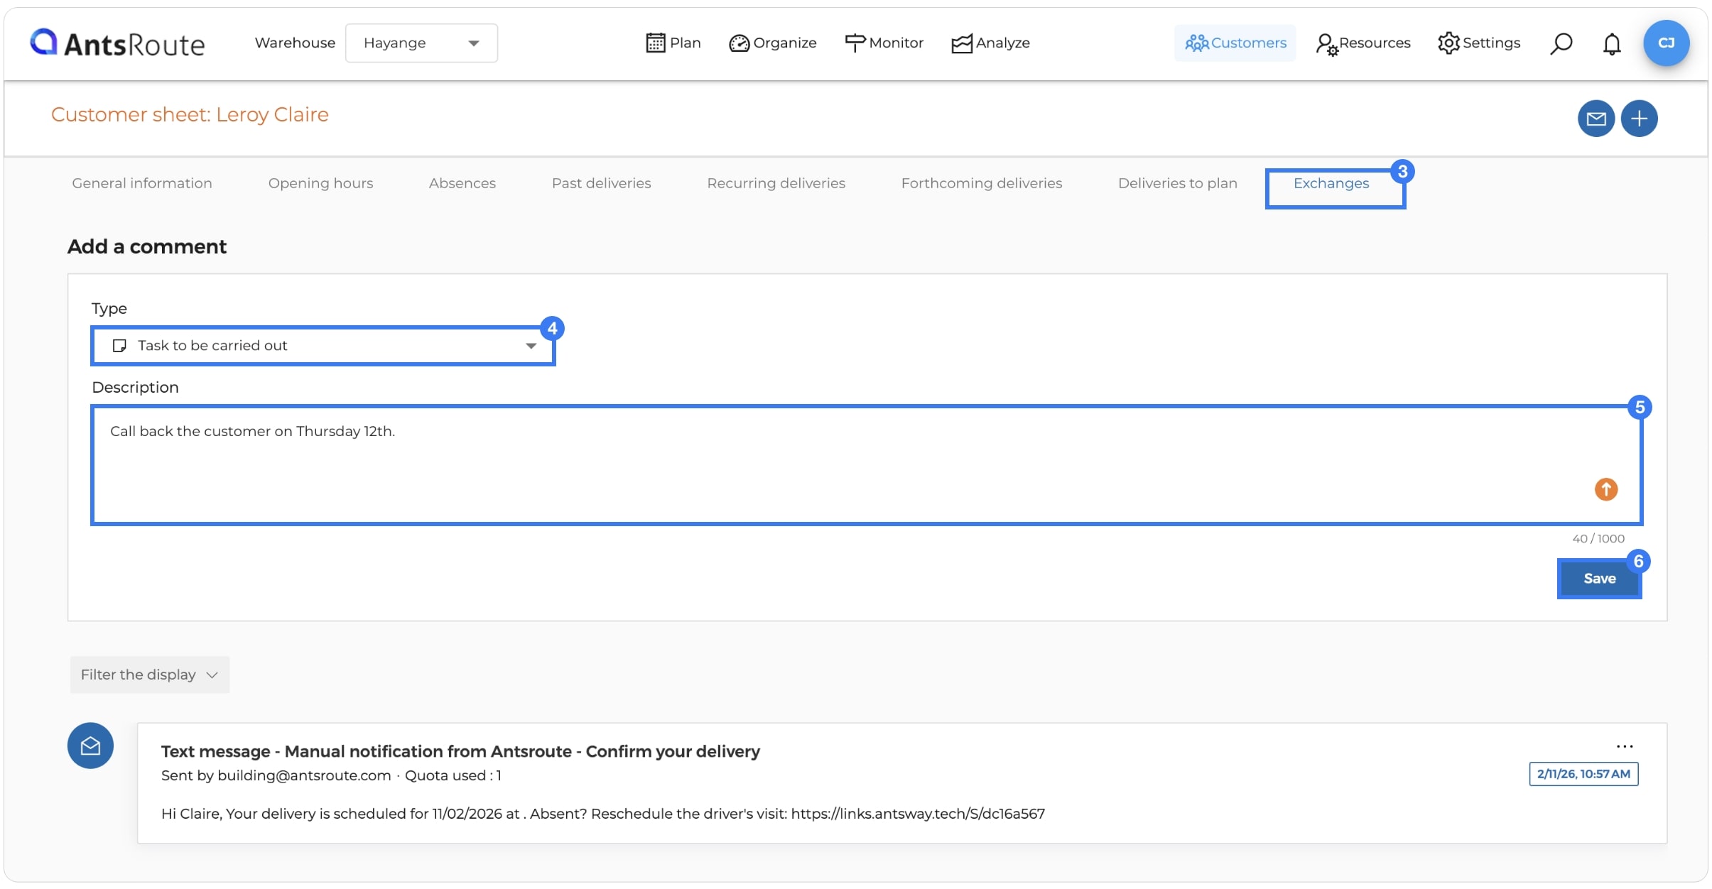Click the Monitor signpost icon
Viewport: 1712px width, 889px height.
855,43
